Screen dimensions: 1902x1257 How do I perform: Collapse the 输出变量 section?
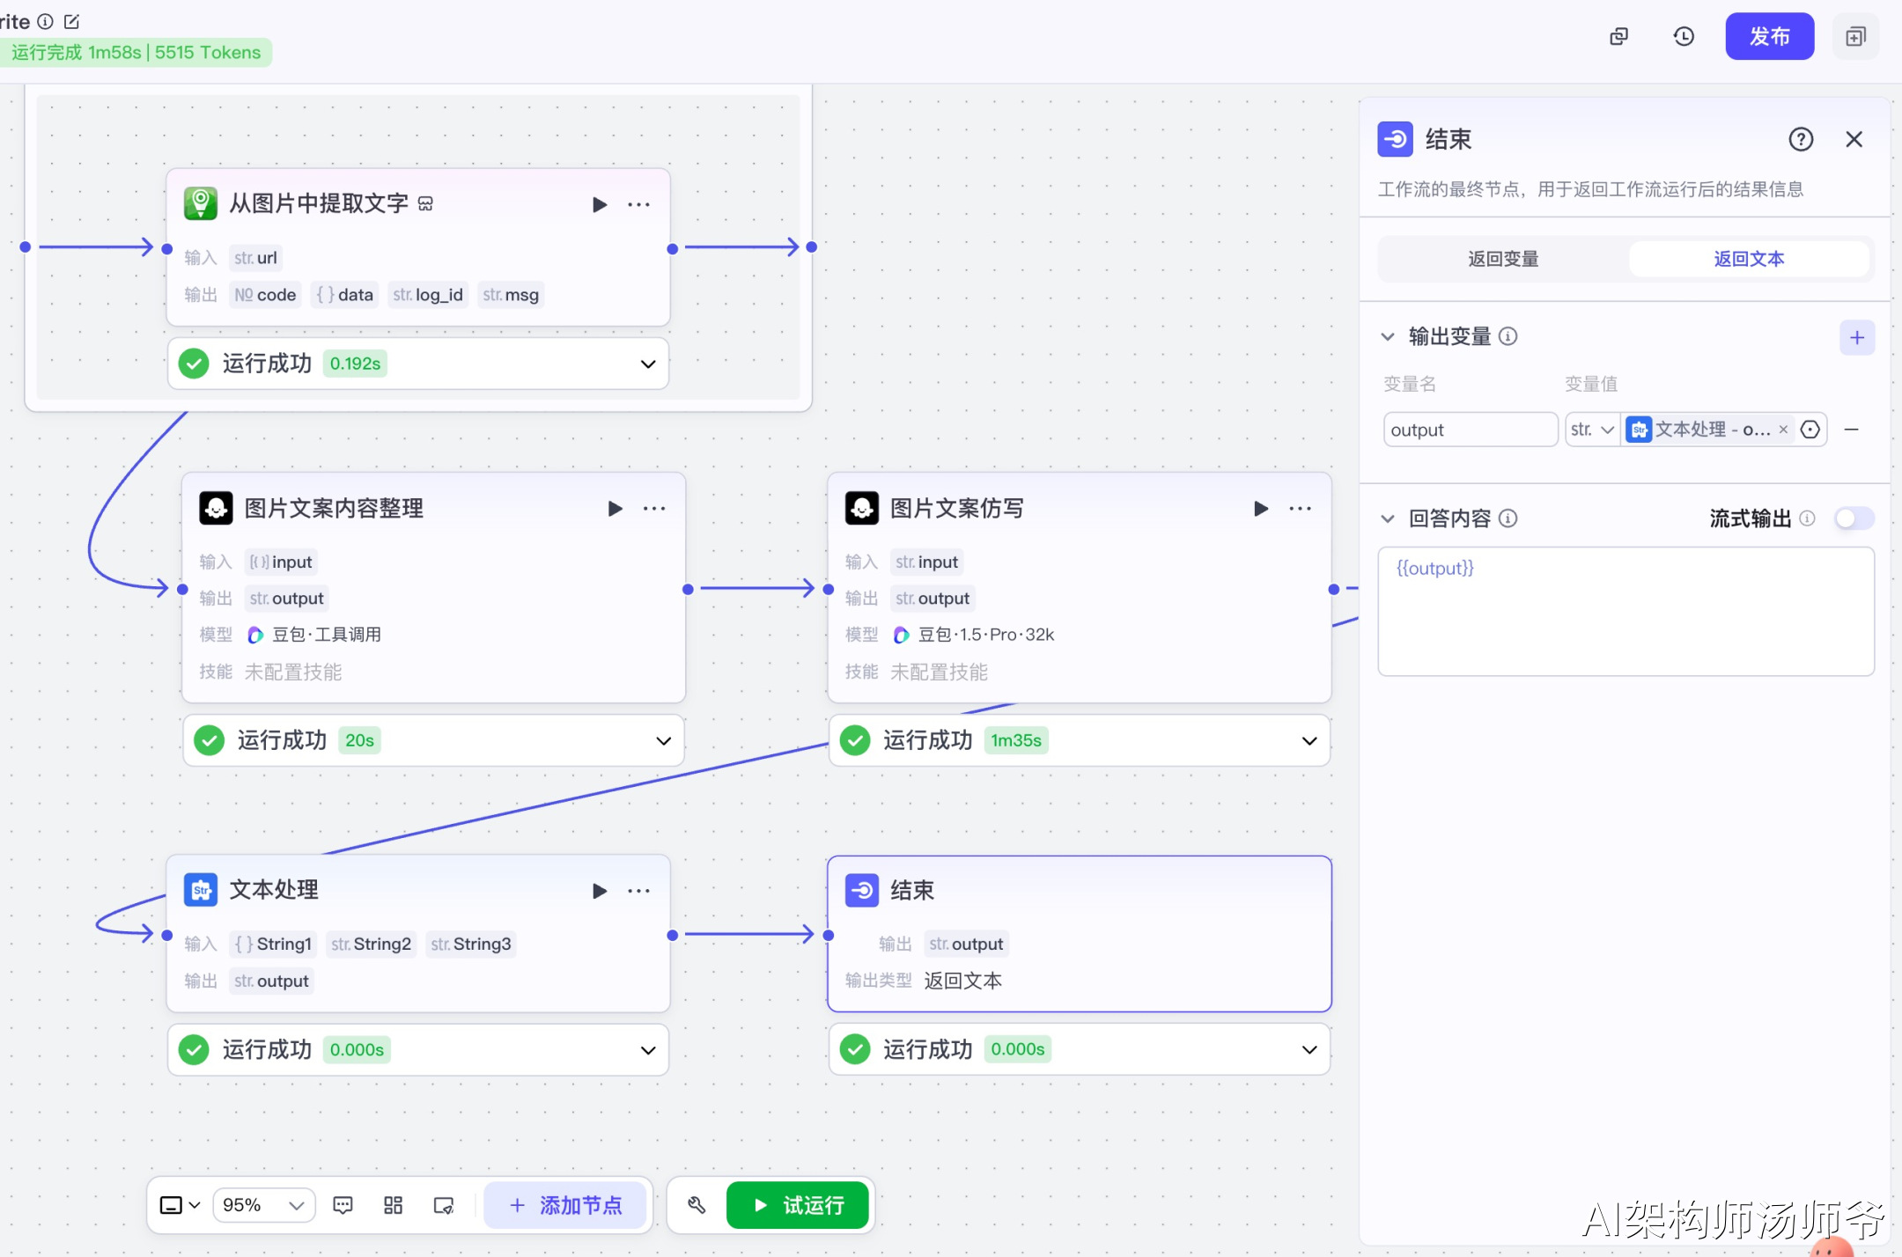pyautogui.click(x=1388, y=337)
